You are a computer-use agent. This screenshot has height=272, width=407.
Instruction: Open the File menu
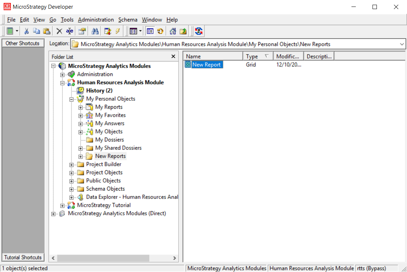coord(11,20)
